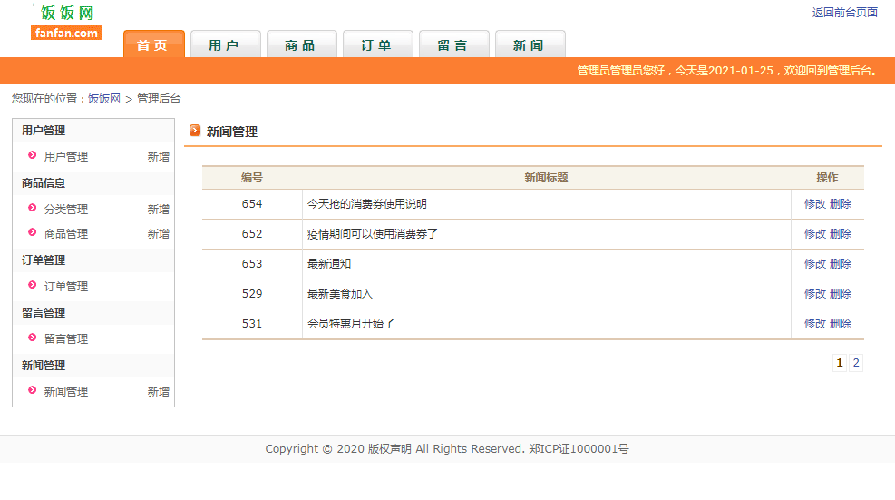The height and width of the screenshot is (500, 895).
Task: Click the bullet icon next to sidebar 新闻管理 link
Action: point(33,389)
